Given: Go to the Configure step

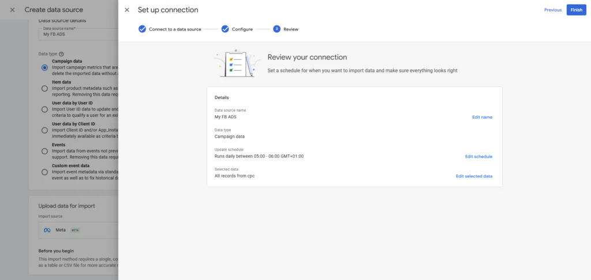Looking at the screenshot, I should [242, 29].
